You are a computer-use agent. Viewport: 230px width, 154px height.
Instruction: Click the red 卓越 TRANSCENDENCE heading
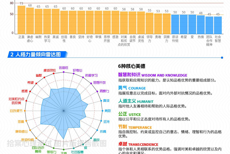pos(138,144)
